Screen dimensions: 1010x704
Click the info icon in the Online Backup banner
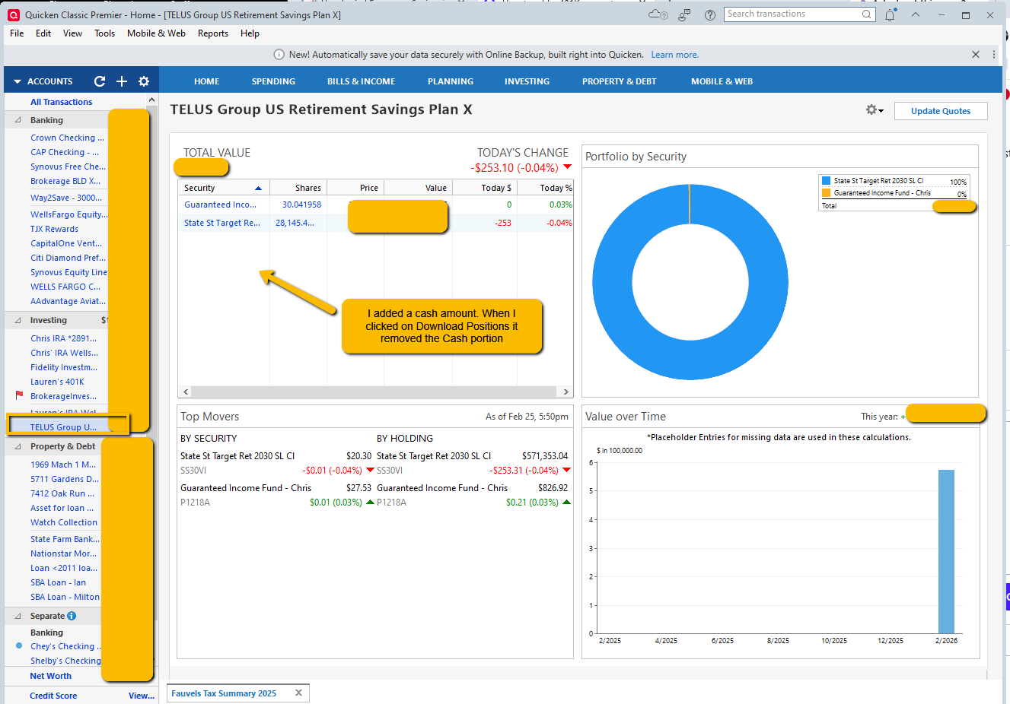279,55
